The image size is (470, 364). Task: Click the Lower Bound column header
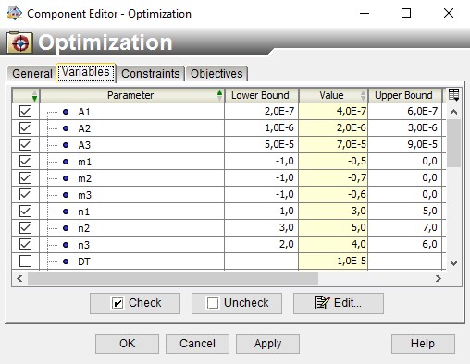tap(261, 95)
